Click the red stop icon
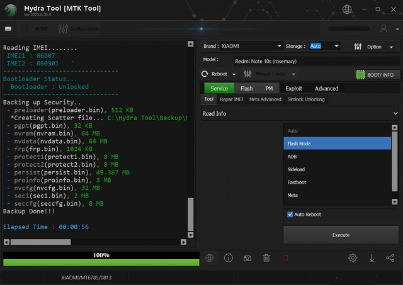This screenshot has width=403, height=285. point(285,258)
